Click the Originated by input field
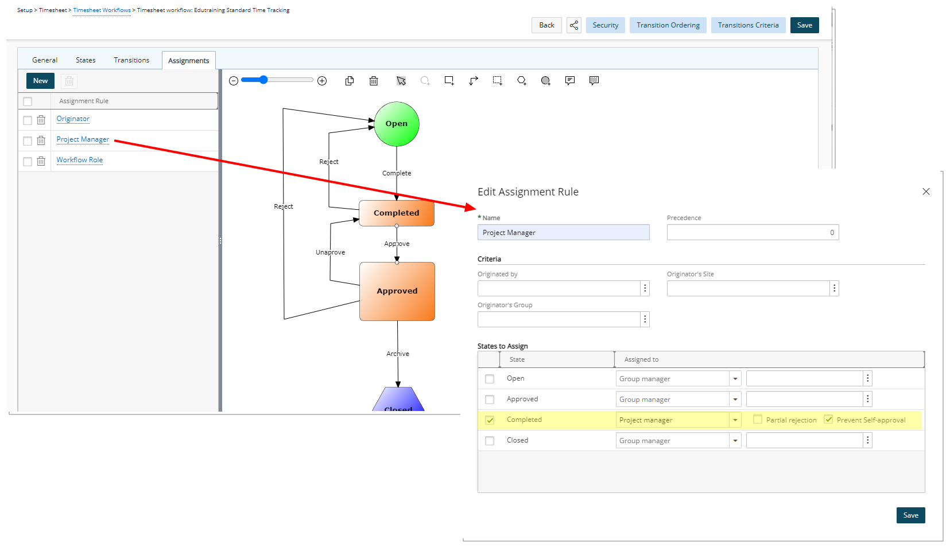Image resolution: width=950 pixels, height=548 pixels. (x=559, y=288)
